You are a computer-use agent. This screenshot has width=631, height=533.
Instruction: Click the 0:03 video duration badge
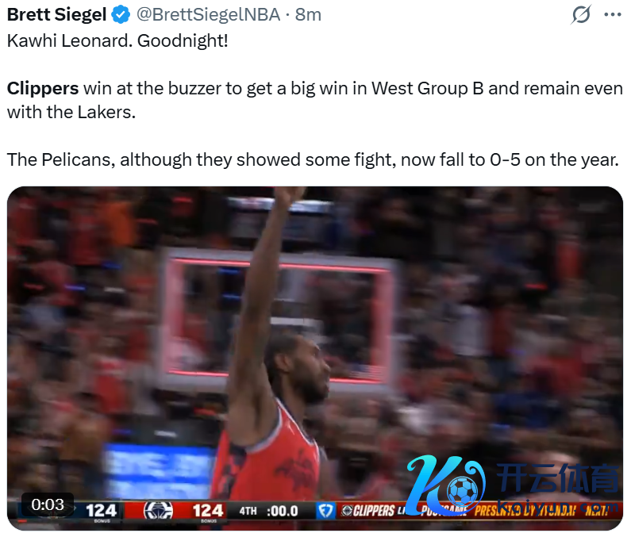[x=48, y=504]
